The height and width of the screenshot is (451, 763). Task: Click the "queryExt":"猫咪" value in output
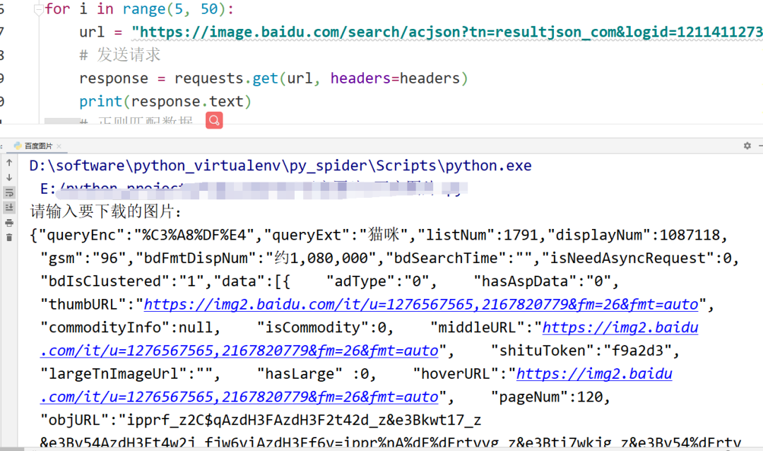click(336, 235)
